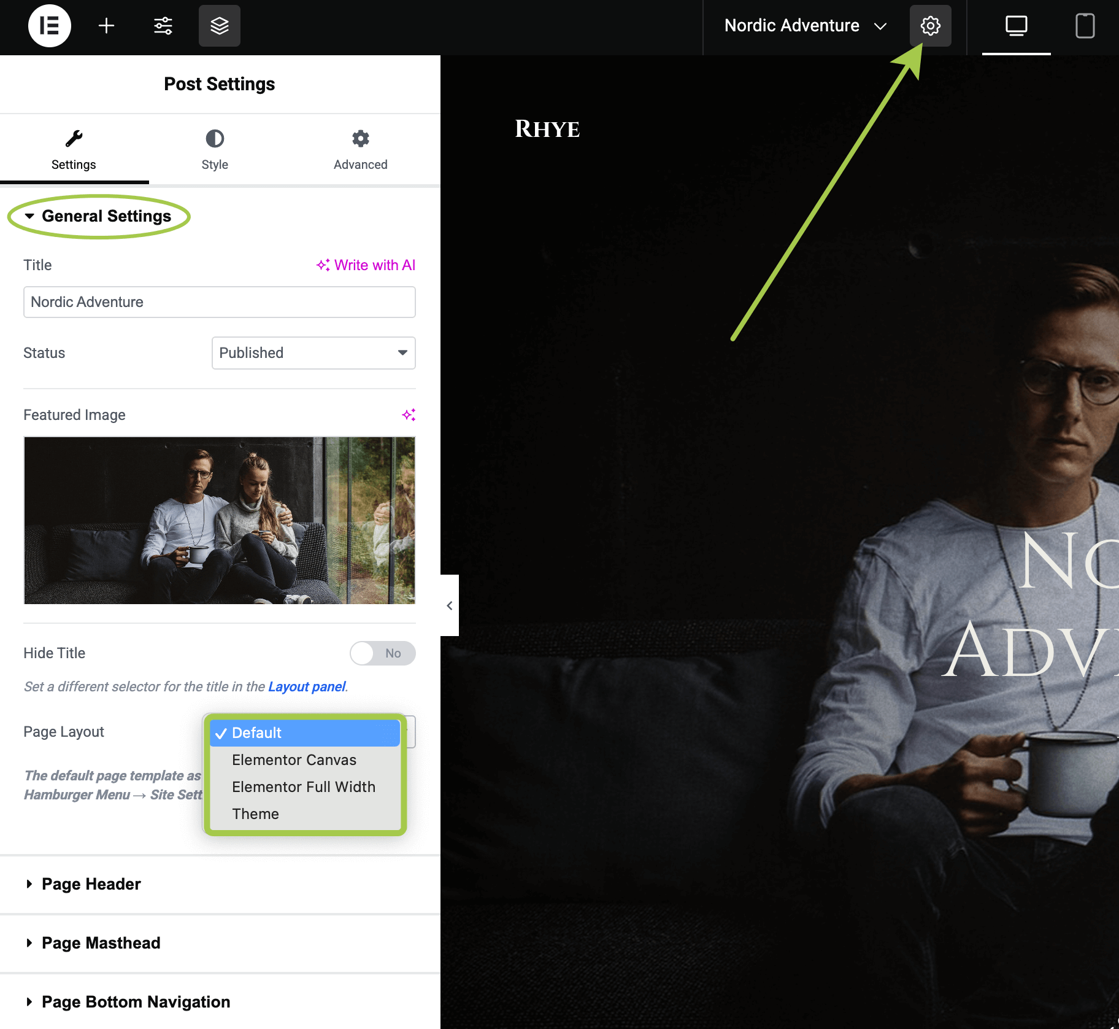Expand the Page Header section
Viewport: 1119px width, 1029px height.
(91, 884)
